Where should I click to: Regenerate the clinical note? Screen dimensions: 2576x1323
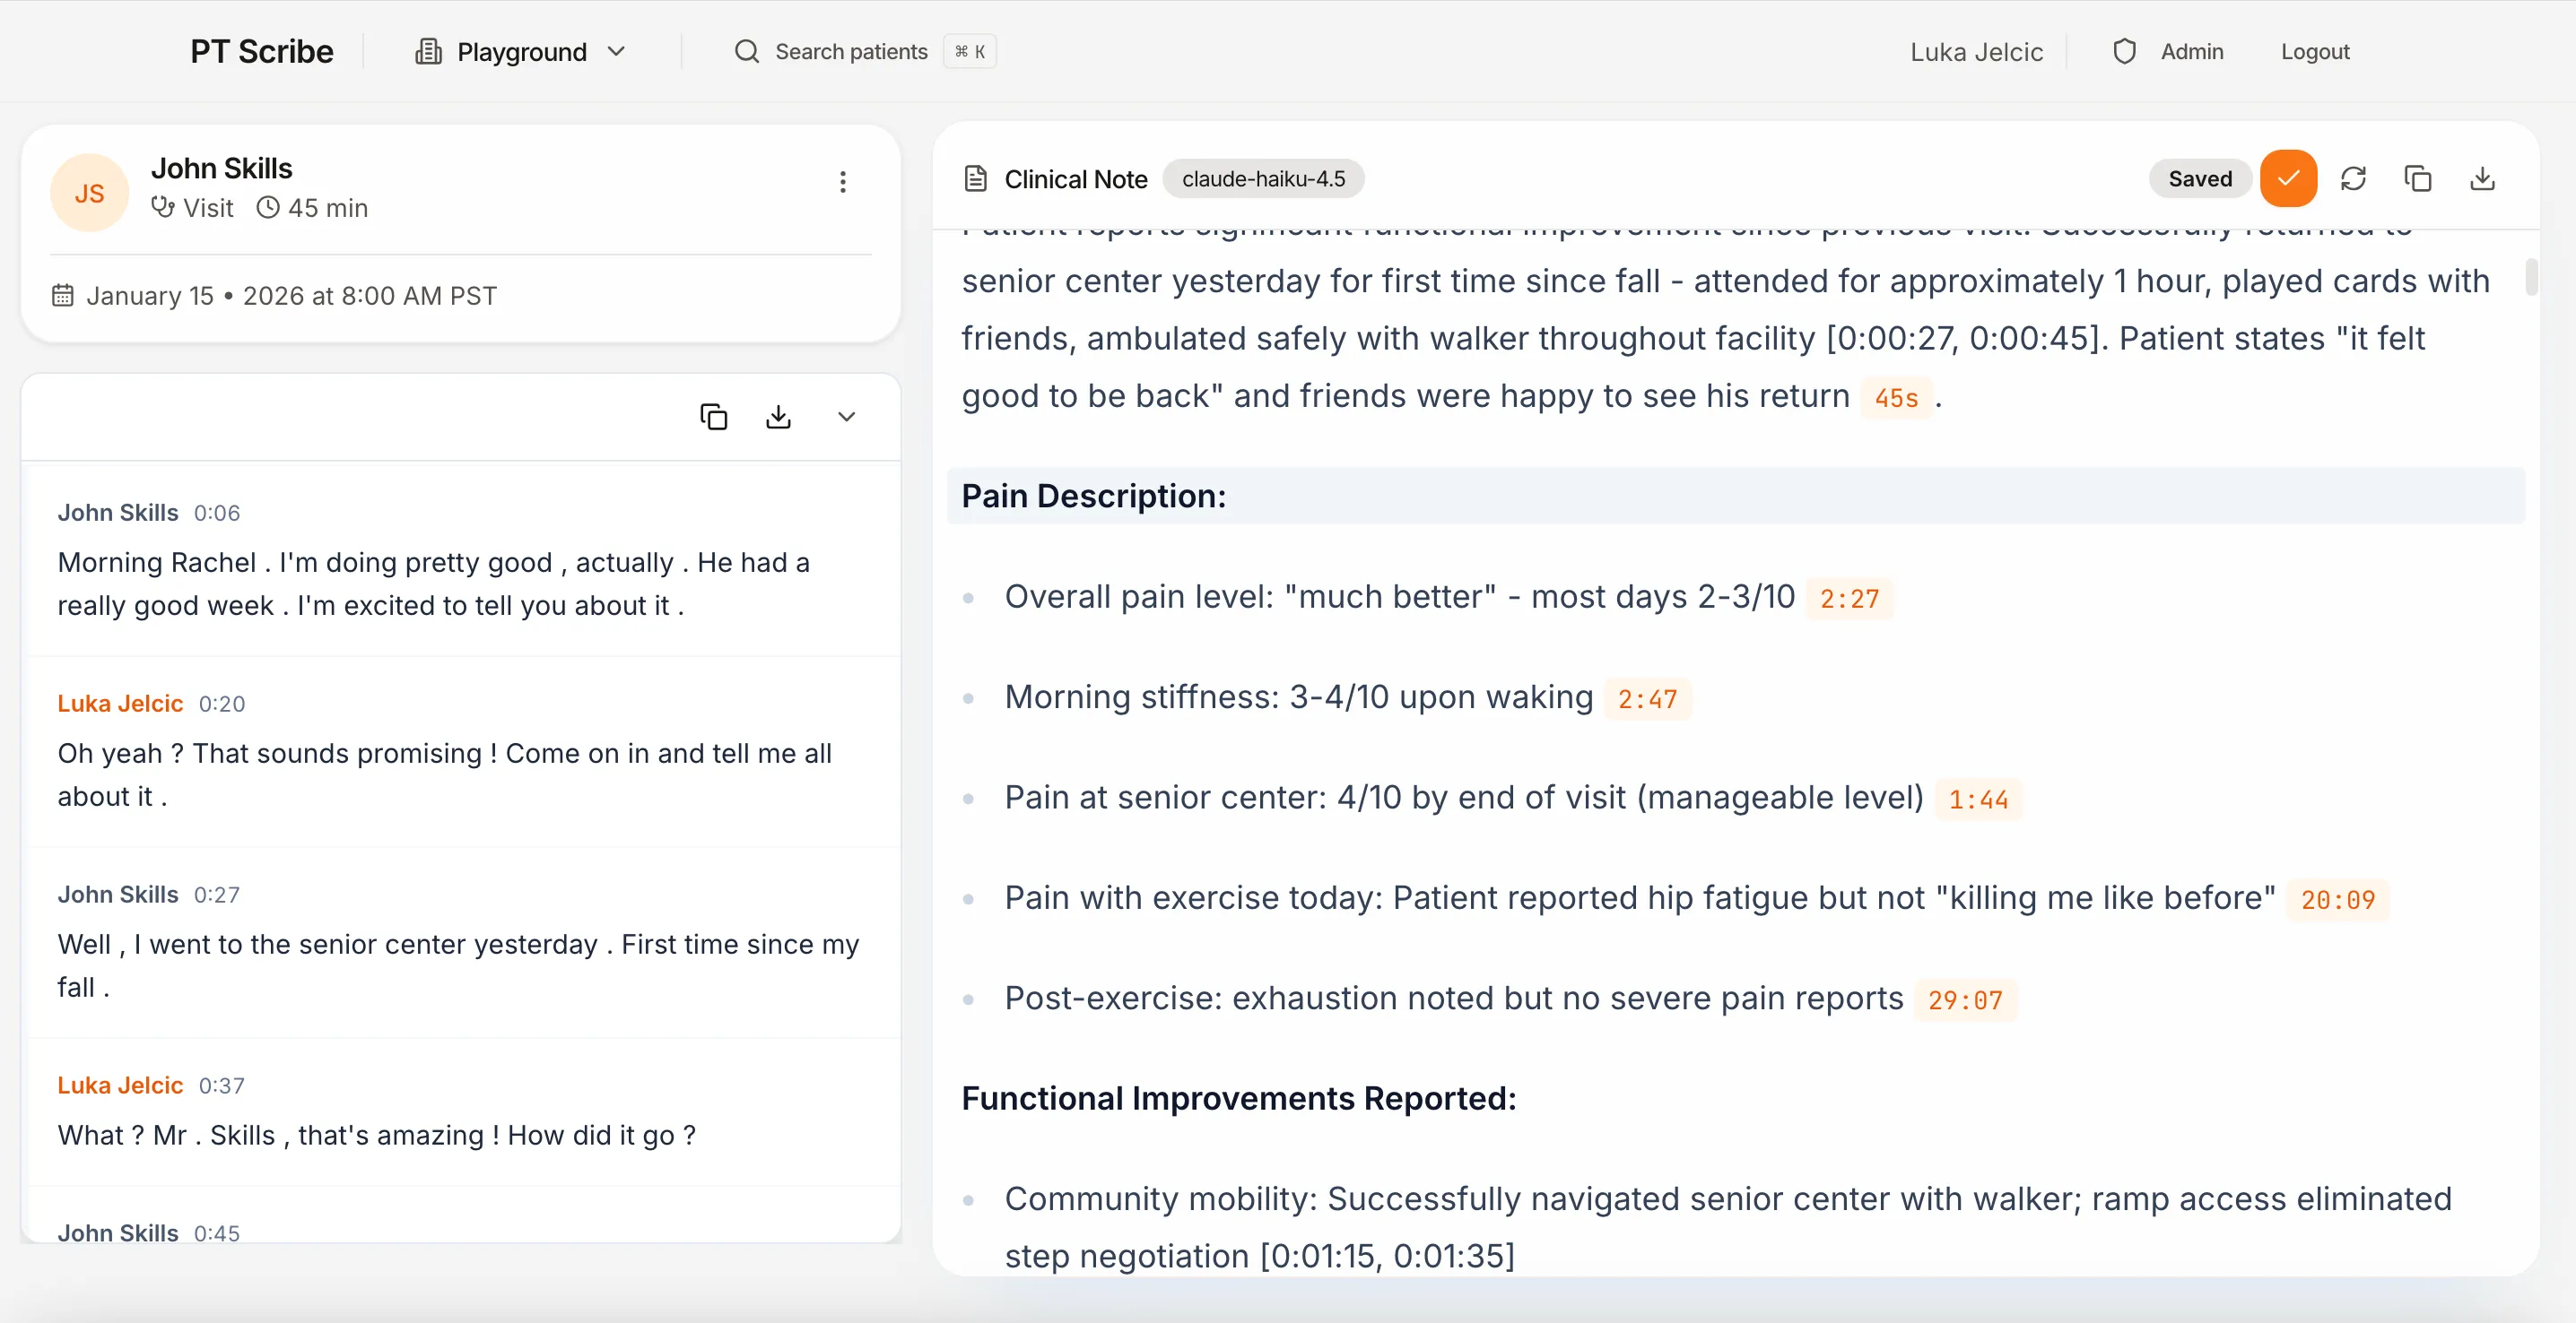2354,177
